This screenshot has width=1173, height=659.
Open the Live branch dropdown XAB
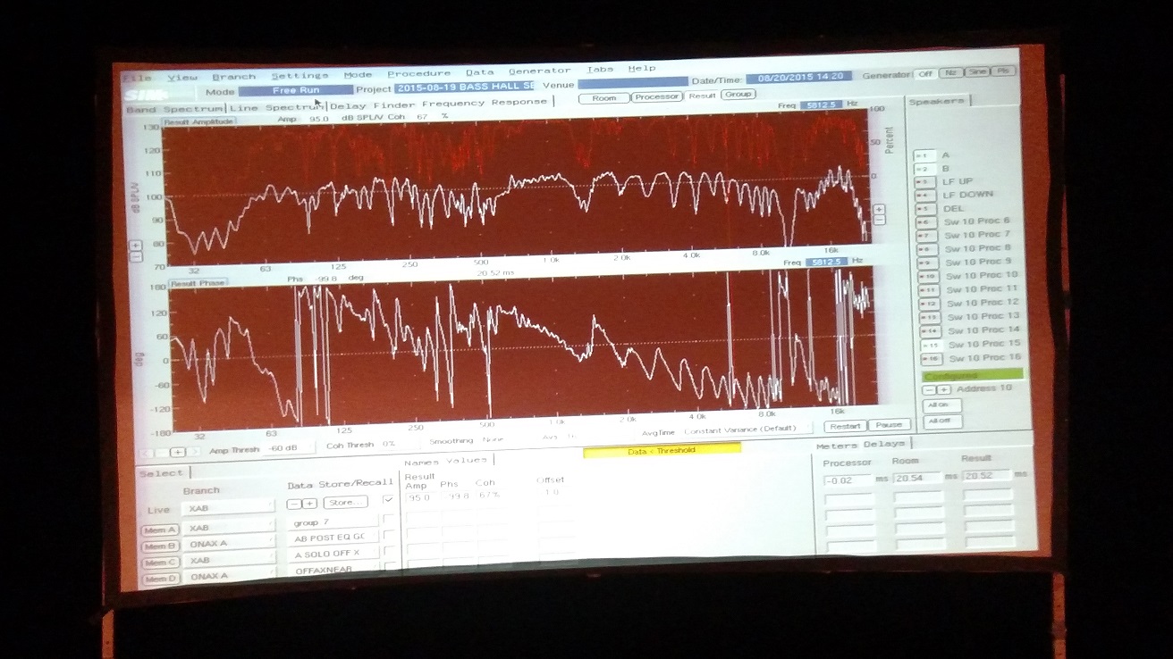pos(229,509)
